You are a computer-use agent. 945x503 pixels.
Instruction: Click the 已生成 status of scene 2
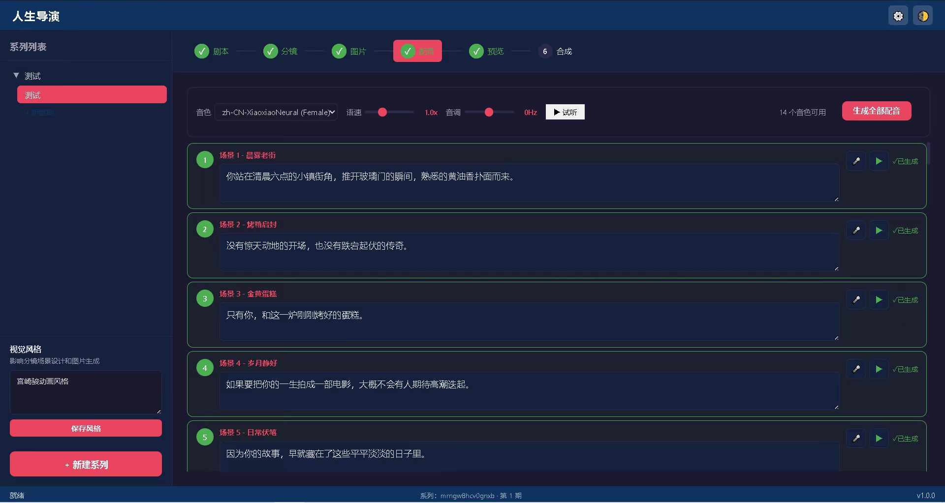[x=906, y=231]
